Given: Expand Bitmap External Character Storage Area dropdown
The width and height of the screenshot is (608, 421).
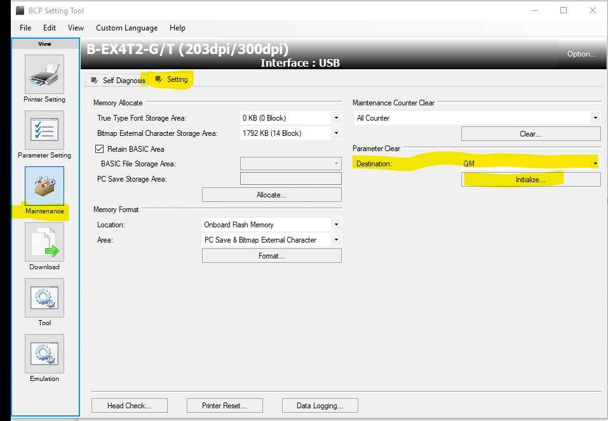Looking at the screenshot, I should [336, 133].
